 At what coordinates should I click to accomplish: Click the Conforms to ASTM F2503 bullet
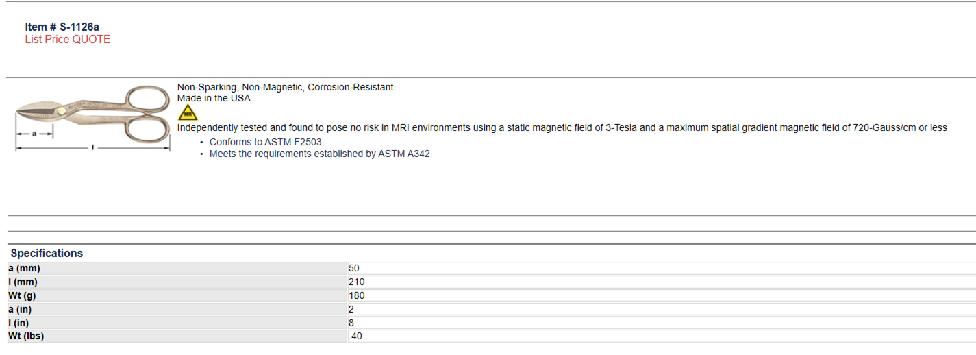(x=265, y=142)
